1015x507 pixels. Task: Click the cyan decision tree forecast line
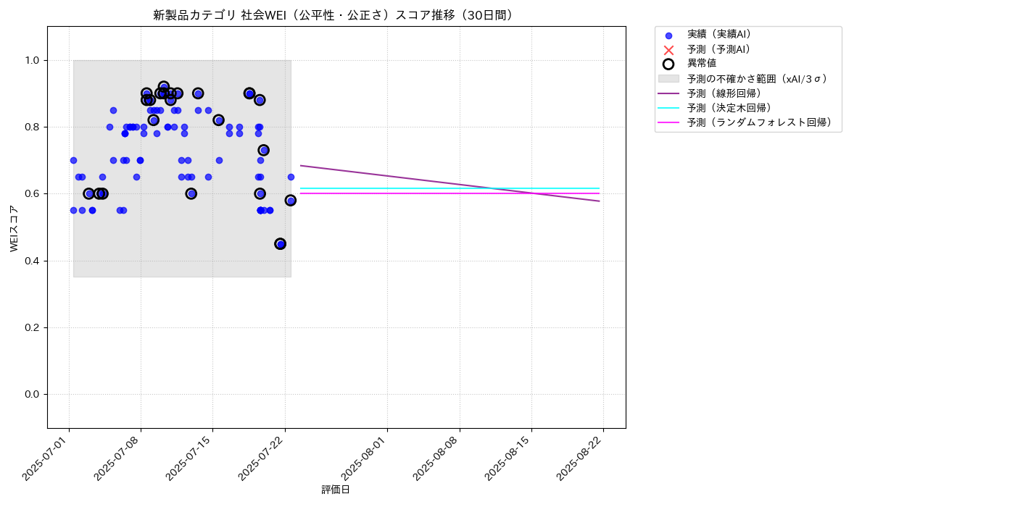(449, 188)
